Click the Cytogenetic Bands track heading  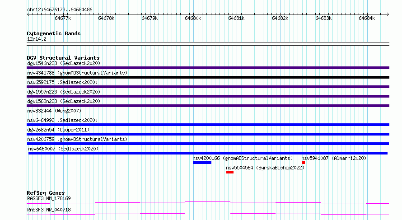pyautogui.click(x=54, y=33)
